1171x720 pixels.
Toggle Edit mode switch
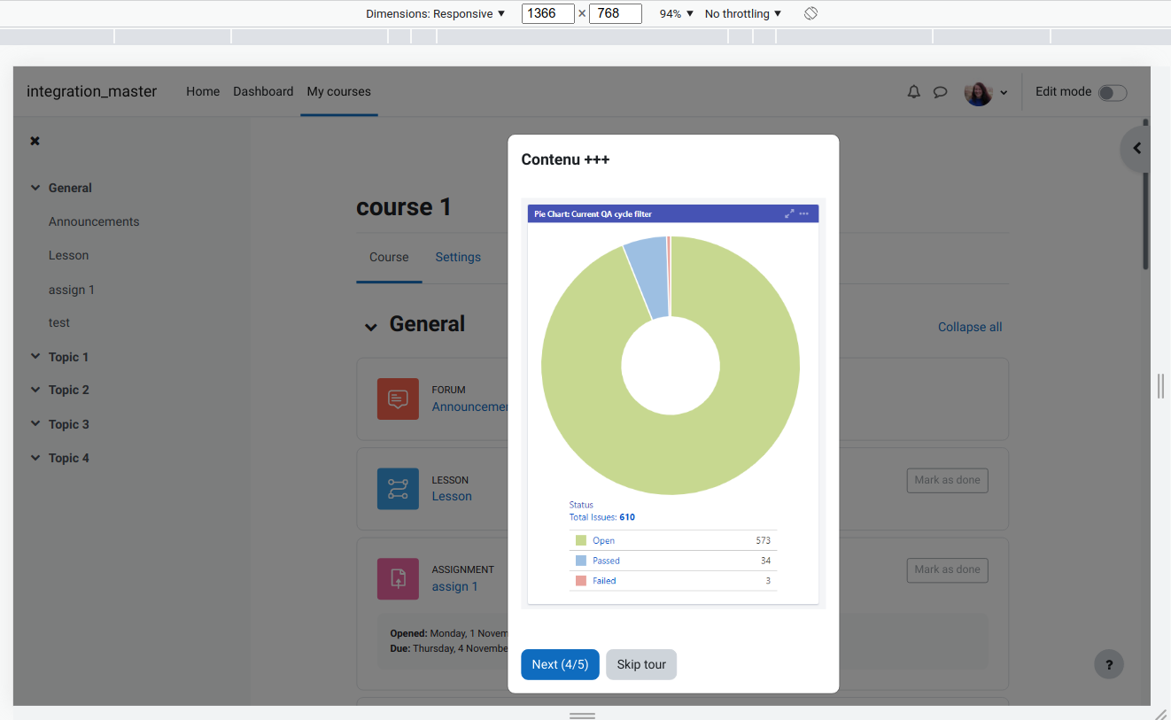1113,93
